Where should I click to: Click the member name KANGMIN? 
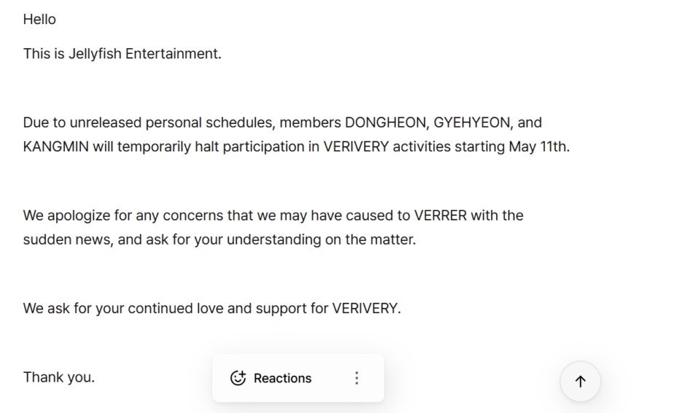click(x=56, y=146)
